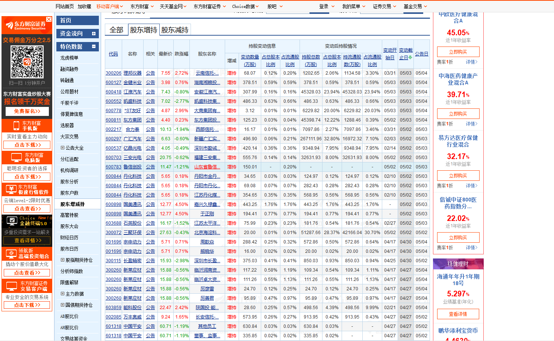This screenshot has width=554, height=341.
Task: Open the 移动客户端 dropdown in top bar
Action: [x=109, y=6]
